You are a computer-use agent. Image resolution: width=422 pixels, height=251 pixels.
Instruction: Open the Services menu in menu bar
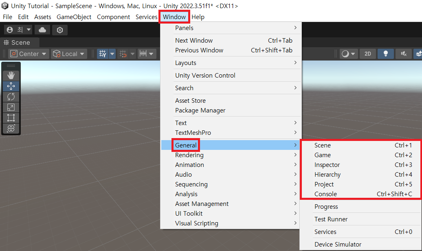146,17
